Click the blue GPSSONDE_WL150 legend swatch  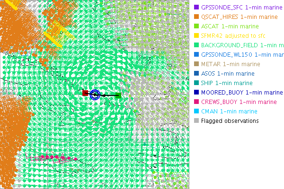pos(196,55)
